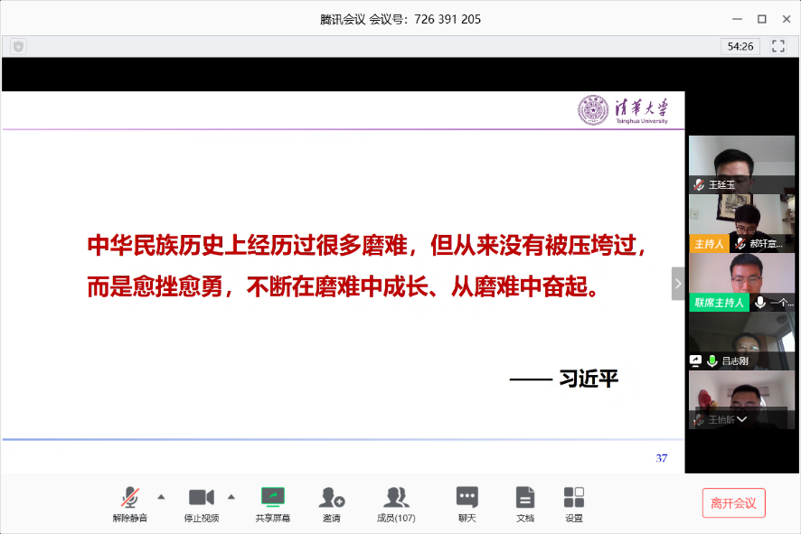Viewport: 801px width, 534px height.
Task: Open the 聊天 chat panel
Action: point(466,498)
